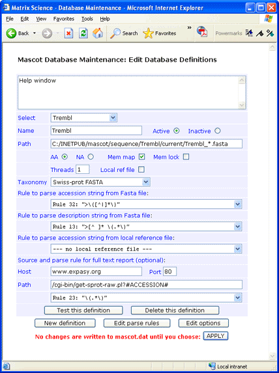279x373 pixels.
Task: Click the Select field label
Action: tap(27, 118)
